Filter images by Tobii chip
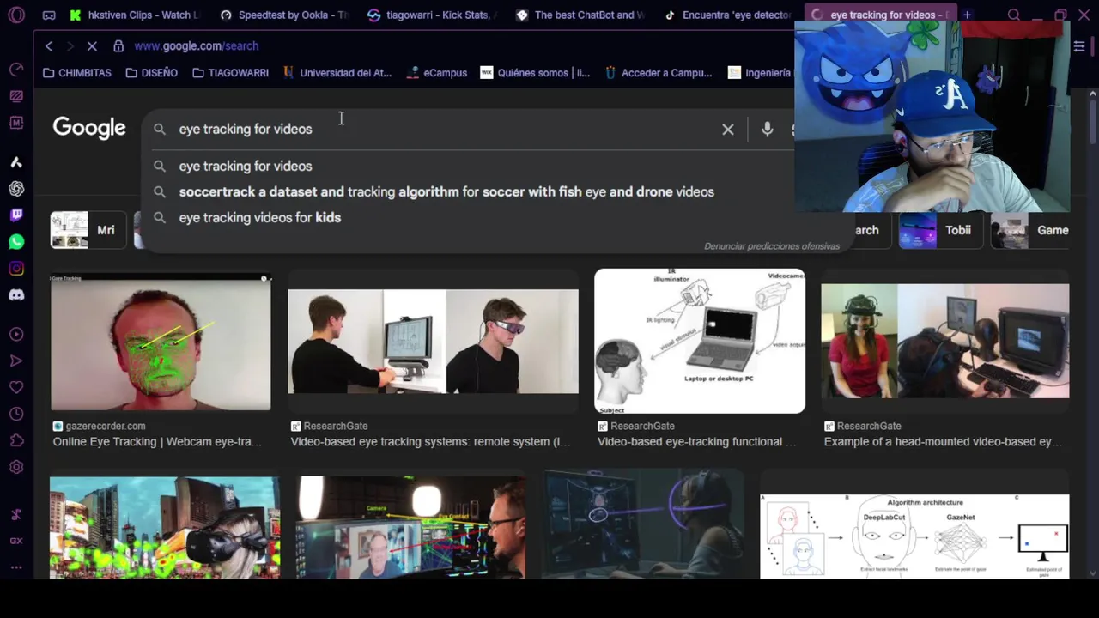 tap(939, 230)
